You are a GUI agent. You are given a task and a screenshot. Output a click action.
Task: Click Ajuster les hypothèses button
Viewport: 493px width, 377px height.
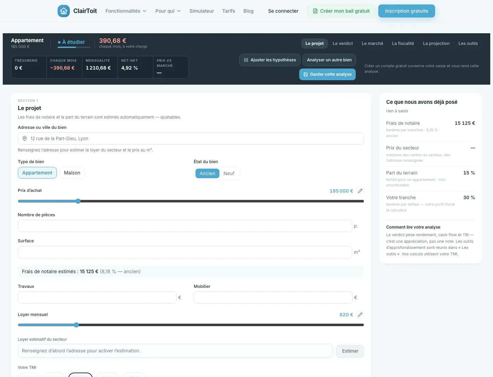(x=270, y=60)
